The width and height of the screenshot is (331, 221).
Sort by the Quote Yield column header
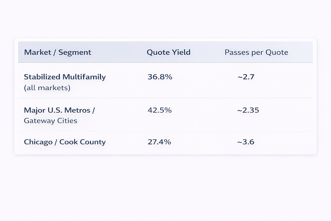point(168,52)
